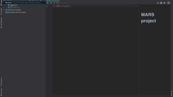
Task: Collapse the mars project root folder
Action: (x=4, y=3)
